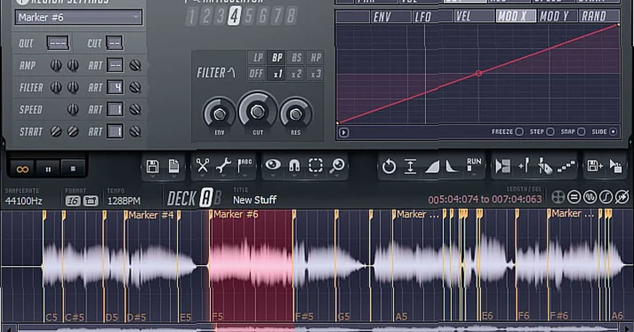
Task: Open the Marker #6 region dropdown
Action: (x=77, y=17)
